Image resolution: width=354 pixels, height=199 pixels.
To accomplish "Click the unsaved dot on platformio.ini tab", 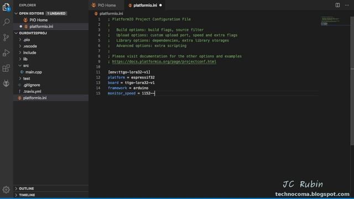I will (x=160, y=5).
